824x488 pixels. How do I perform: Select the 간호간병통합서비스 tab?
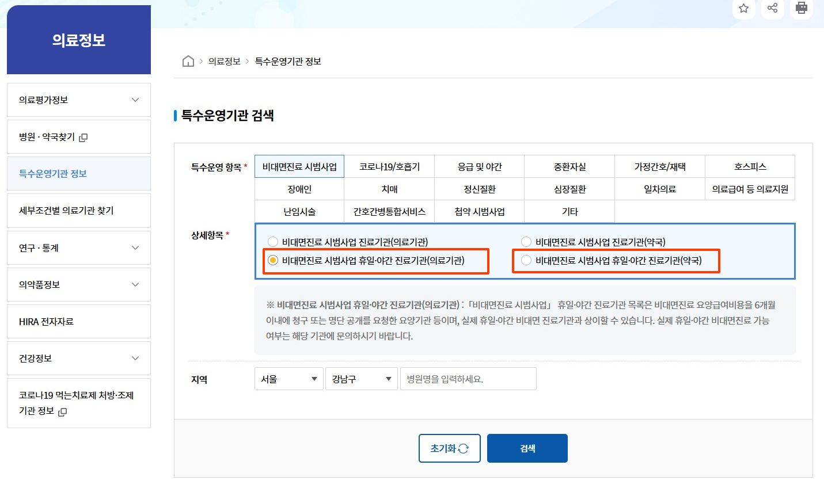[389, 211]
